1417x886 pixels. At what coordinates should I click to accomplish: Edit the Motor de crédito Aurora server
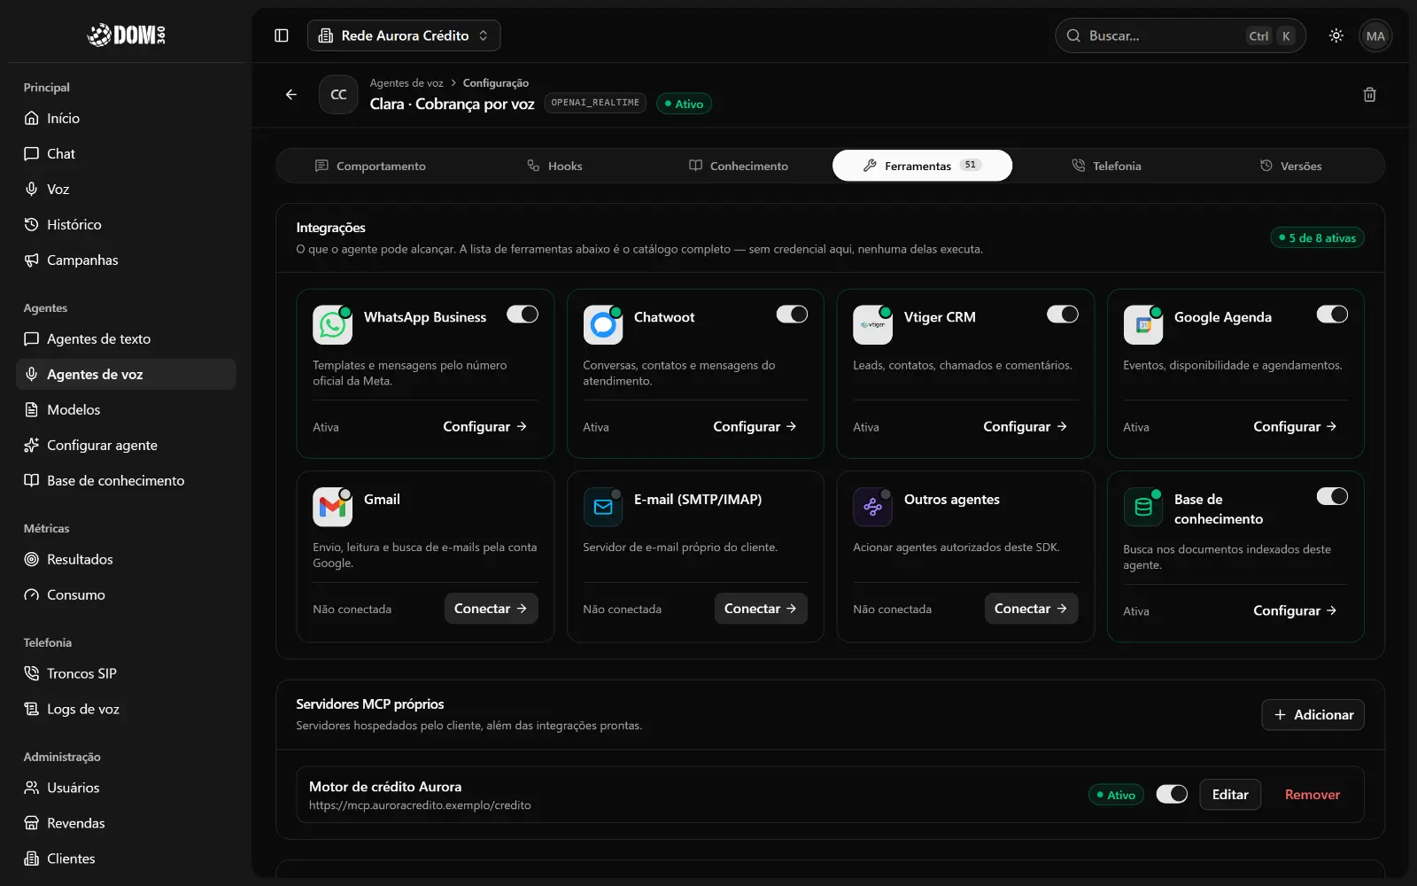point(1230,795)
